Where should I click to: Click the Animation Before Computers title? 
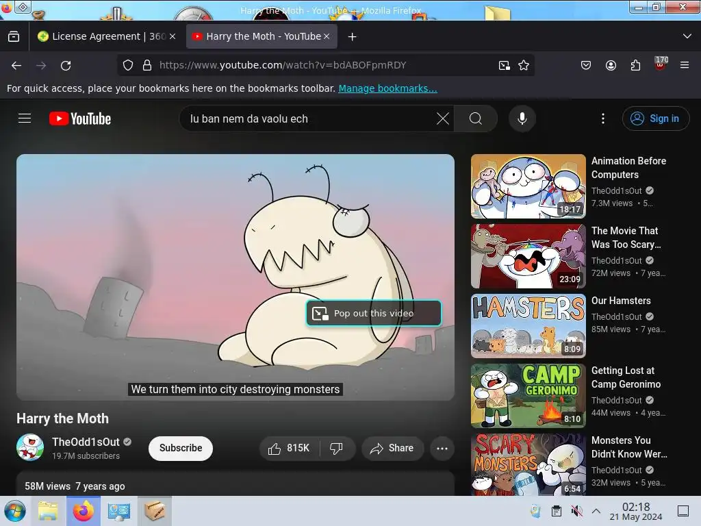coord(628,168)
